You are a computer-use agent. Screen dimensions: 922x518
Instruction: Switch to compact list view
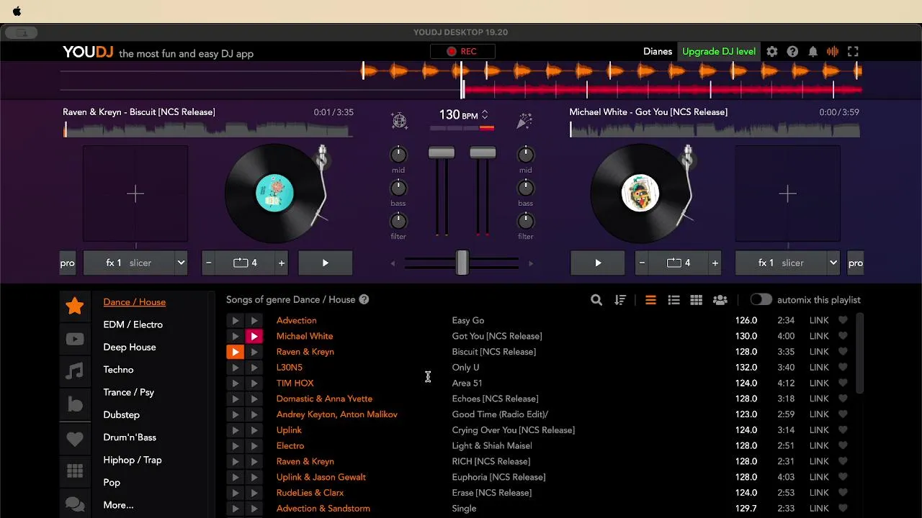click(x=650, y=300)
